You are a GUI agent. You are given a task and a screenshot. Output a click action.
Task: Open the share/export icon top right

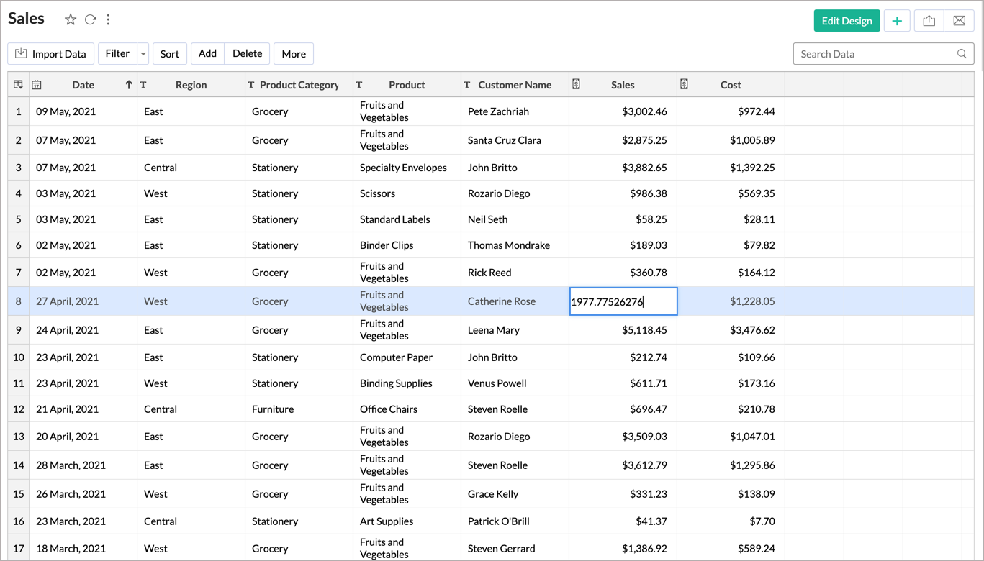click(x=928, y=21)
